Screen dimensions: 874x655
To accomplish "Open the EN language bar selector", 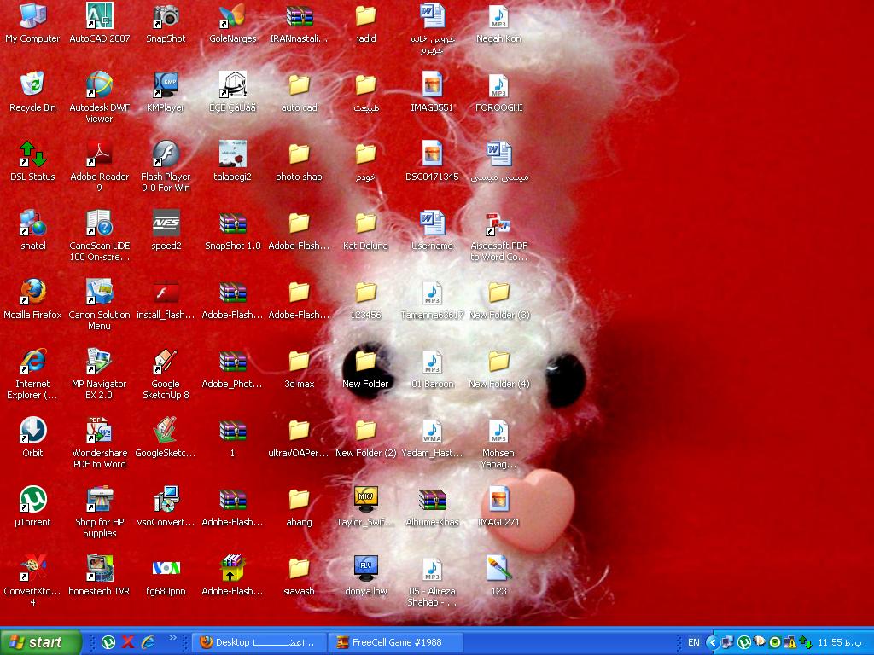I will pyautogui.click(x=693, y=642).
